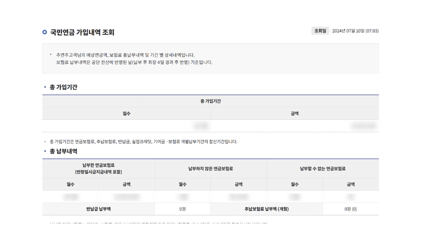Screen dimensions: 421x229
Task: Click the bullet dot beside 총 납부내역 heading
Action: coord(45,151)
